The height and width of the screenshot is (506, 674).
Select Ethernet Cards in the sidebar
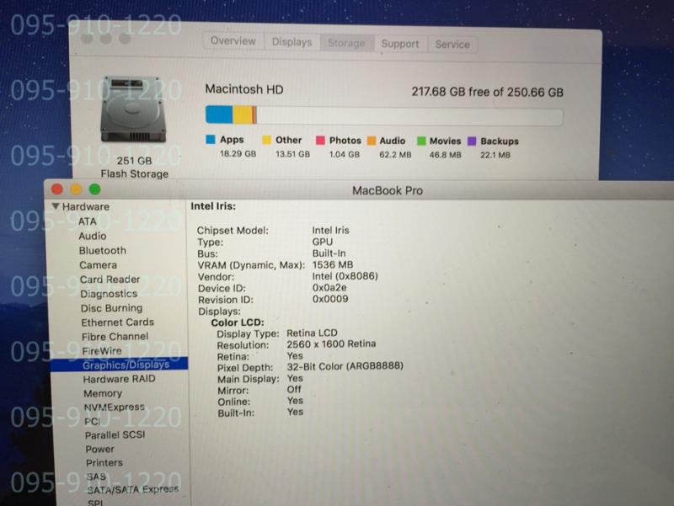117,322
